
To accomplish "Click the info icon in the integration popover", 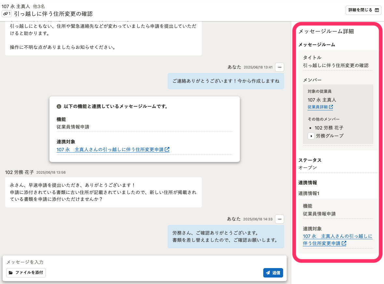I will pyautogui.click(x=59, y=106).
